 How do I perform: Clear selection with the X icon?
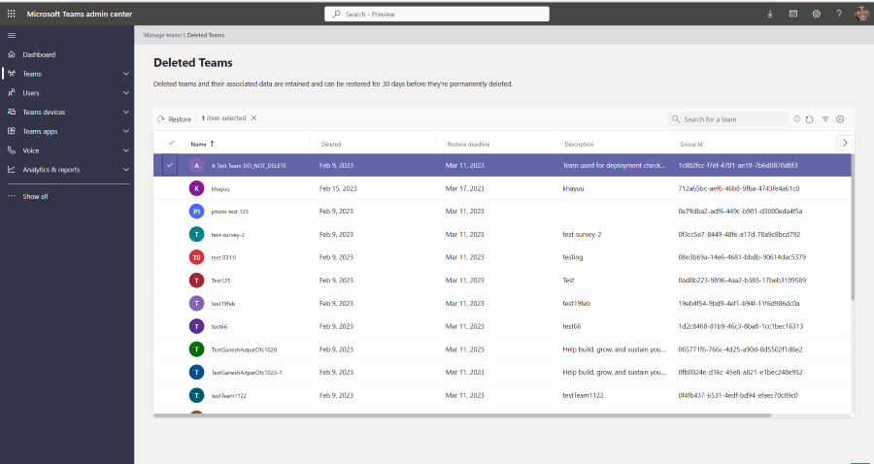[253, 118]
